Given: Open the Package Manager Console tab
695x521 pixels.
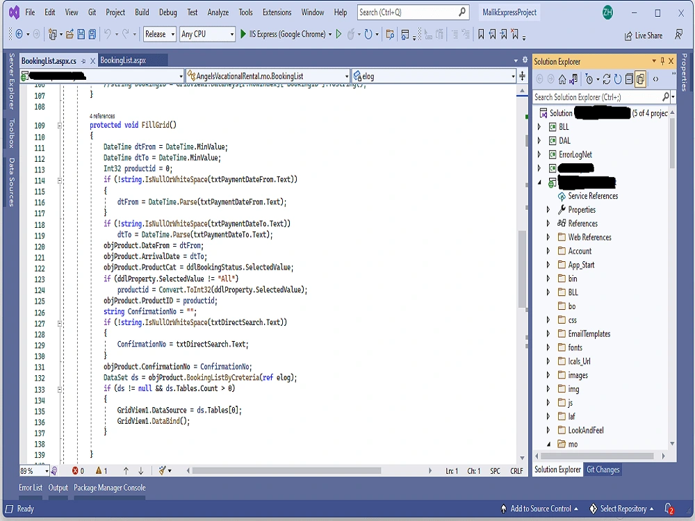Looking at the screenshot, I should point(110,488).
